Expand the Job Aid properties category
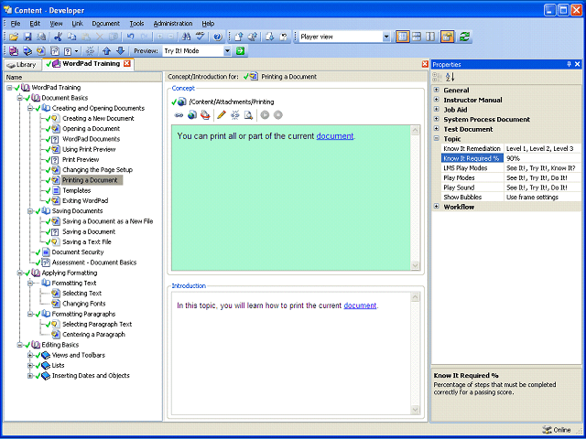The width and height of the screenshot is (586, 439). click(x=436, y=110)
